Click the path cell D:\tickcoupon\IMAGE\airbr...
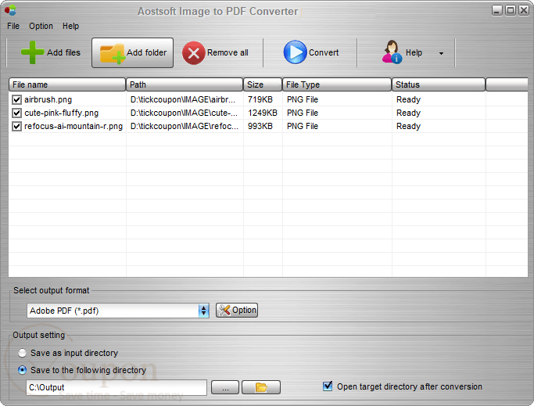 [183, 99]
